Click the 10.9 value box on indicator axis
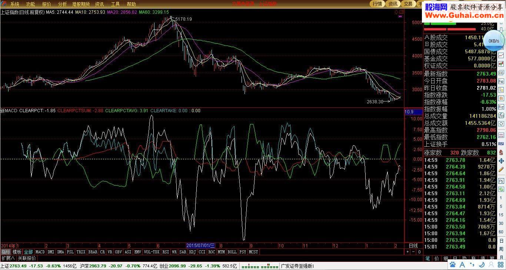Screen dimensions: 506x270 point(413,112)
